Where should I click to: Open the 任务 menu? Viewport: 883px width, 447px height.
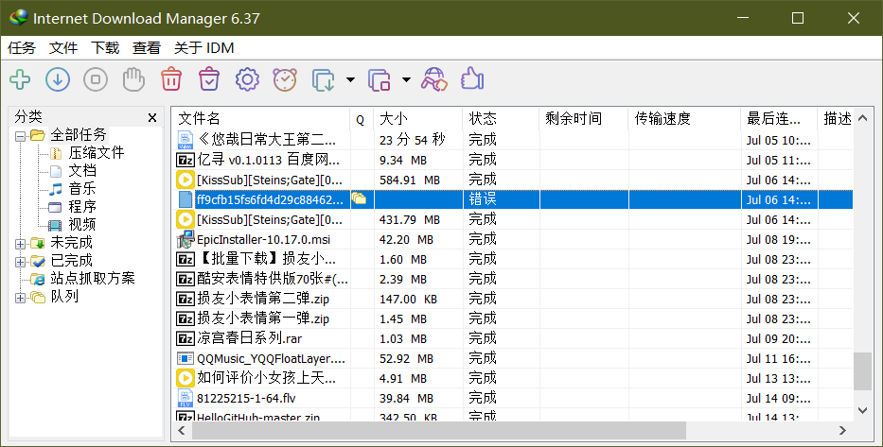coord(22,48)
